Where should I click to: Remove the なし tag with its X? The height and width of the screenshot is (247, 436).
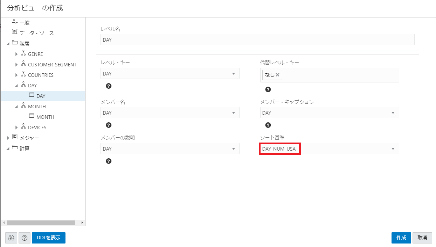pyautogui.click(x=277, y=75)
